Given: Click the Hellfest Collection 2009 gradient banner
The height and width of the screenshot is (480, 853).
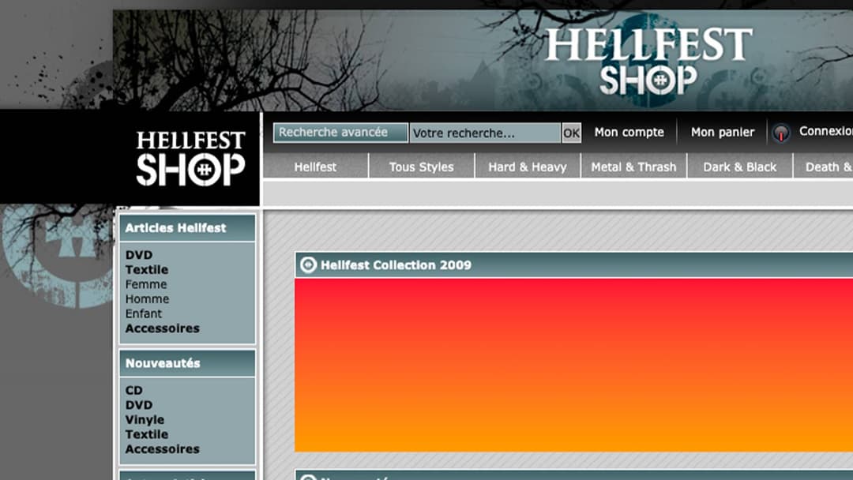Looking at the screenshot, I should click(573, 365).
